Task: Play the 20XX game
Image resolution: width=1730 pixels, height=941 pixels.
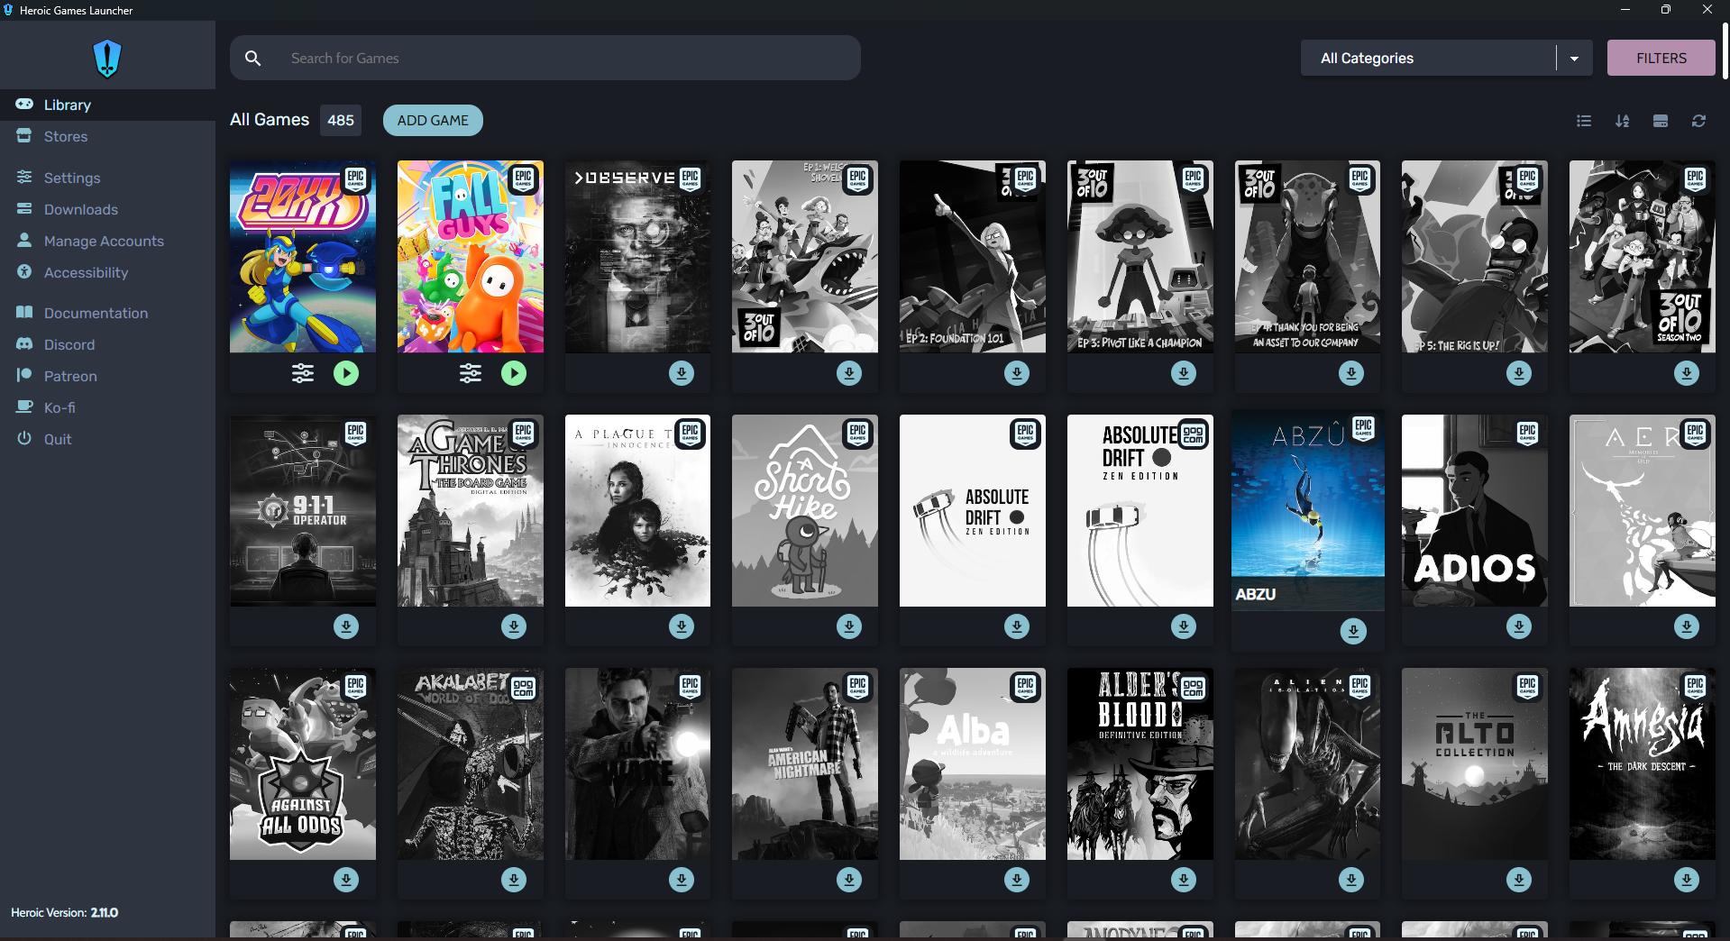Action: pos(346,373)
